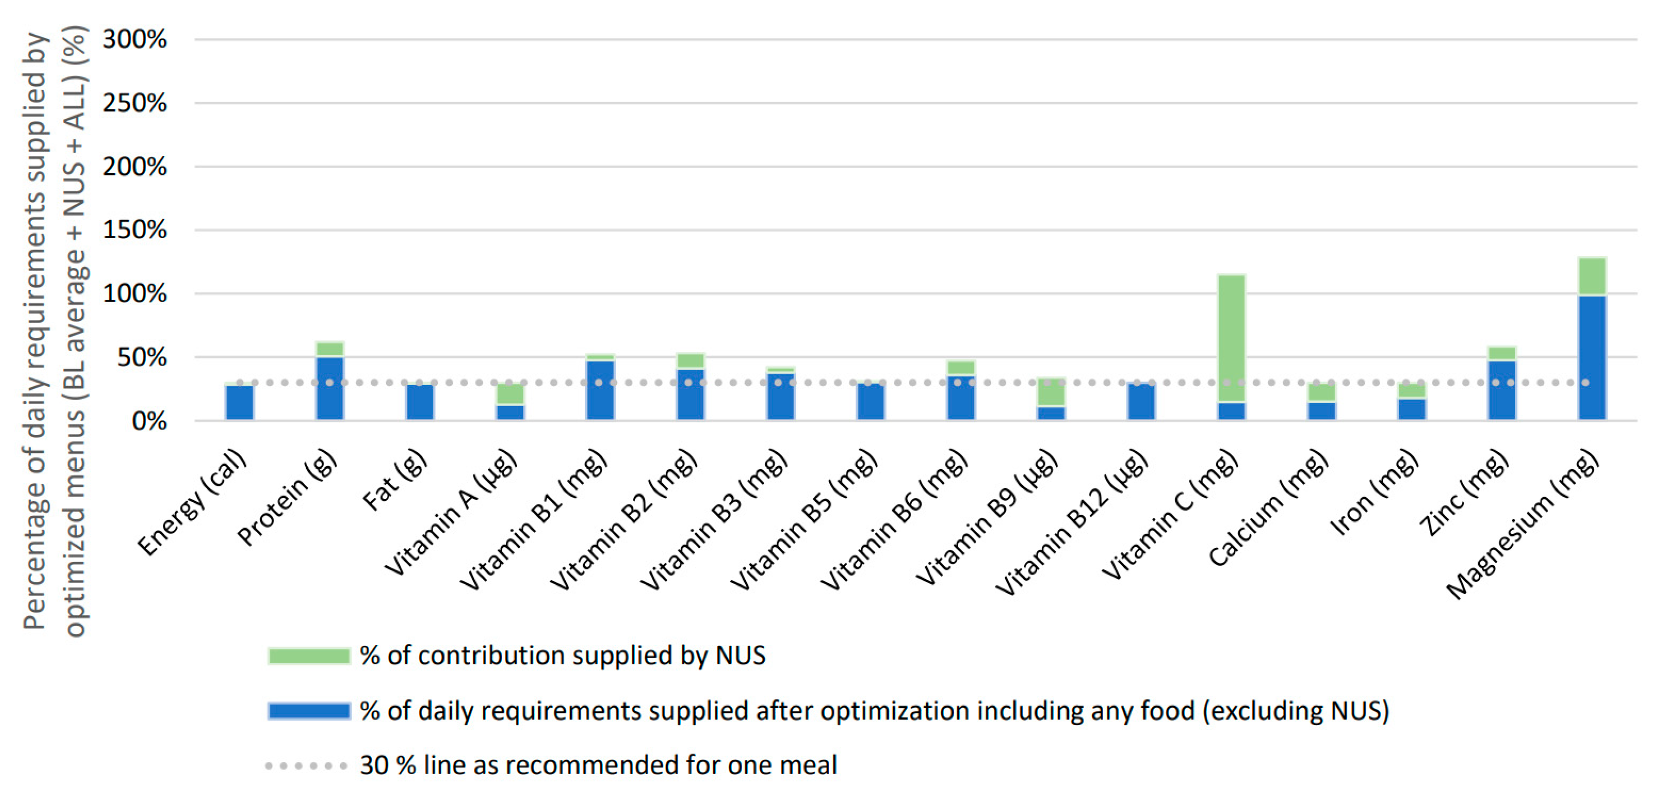Viewport: 1660px width, 798px height.
Task: Click the green NUS legend swatch
Action: (x=309, y=656)
